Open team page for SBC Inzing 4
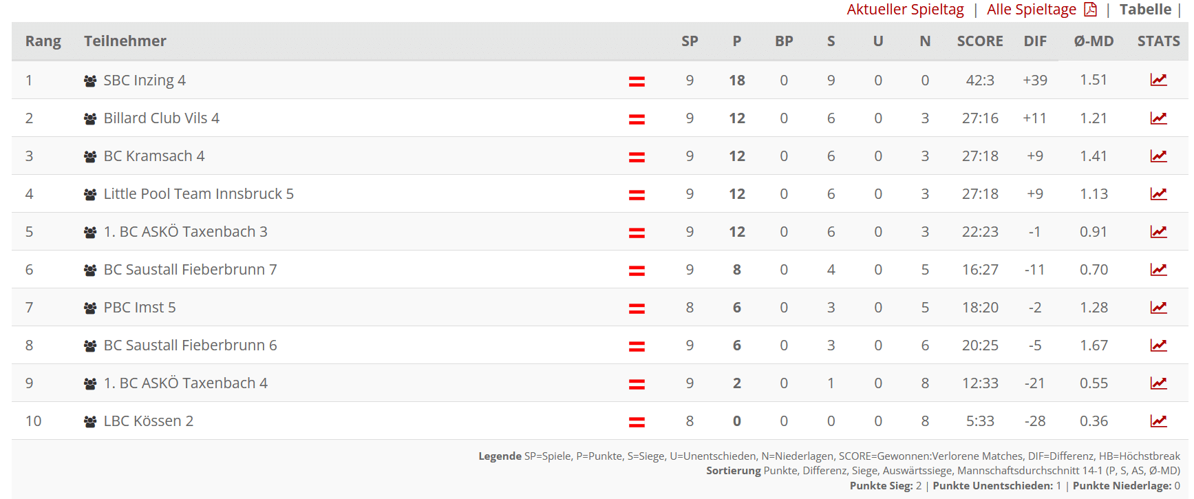Viewport: 1194px width, 499px height. tap(145, 81)
